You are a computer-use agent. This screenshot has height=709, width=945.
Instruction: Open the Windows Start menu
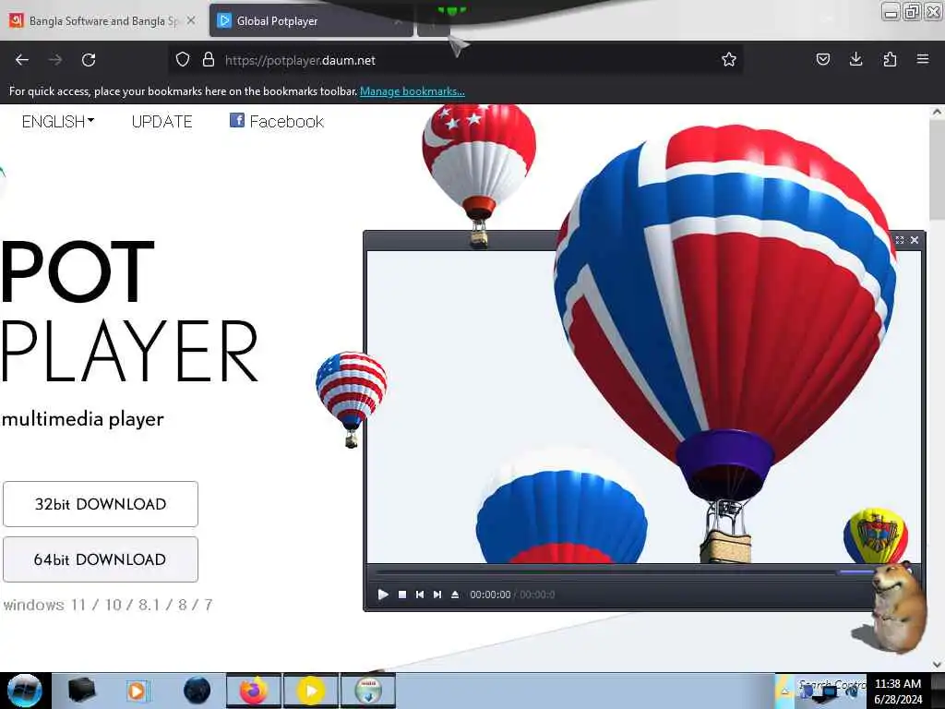point(24,691)
